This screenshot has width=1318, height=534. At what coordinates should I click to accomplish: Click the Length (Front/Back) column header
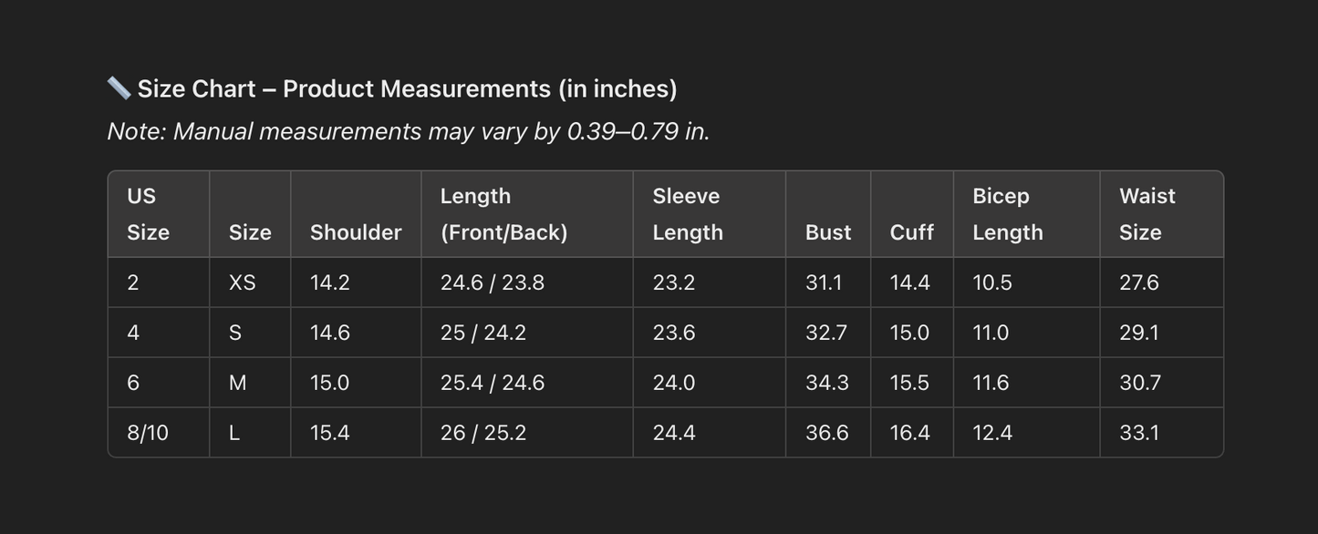pos(503,214)
